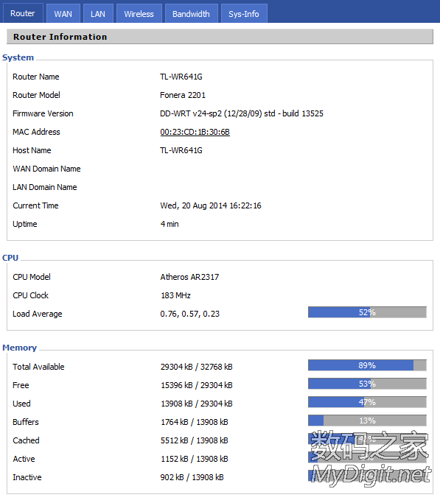
Task: Select the firmware version text DD-WRT v24-sp2
Action: click(191, 113)
